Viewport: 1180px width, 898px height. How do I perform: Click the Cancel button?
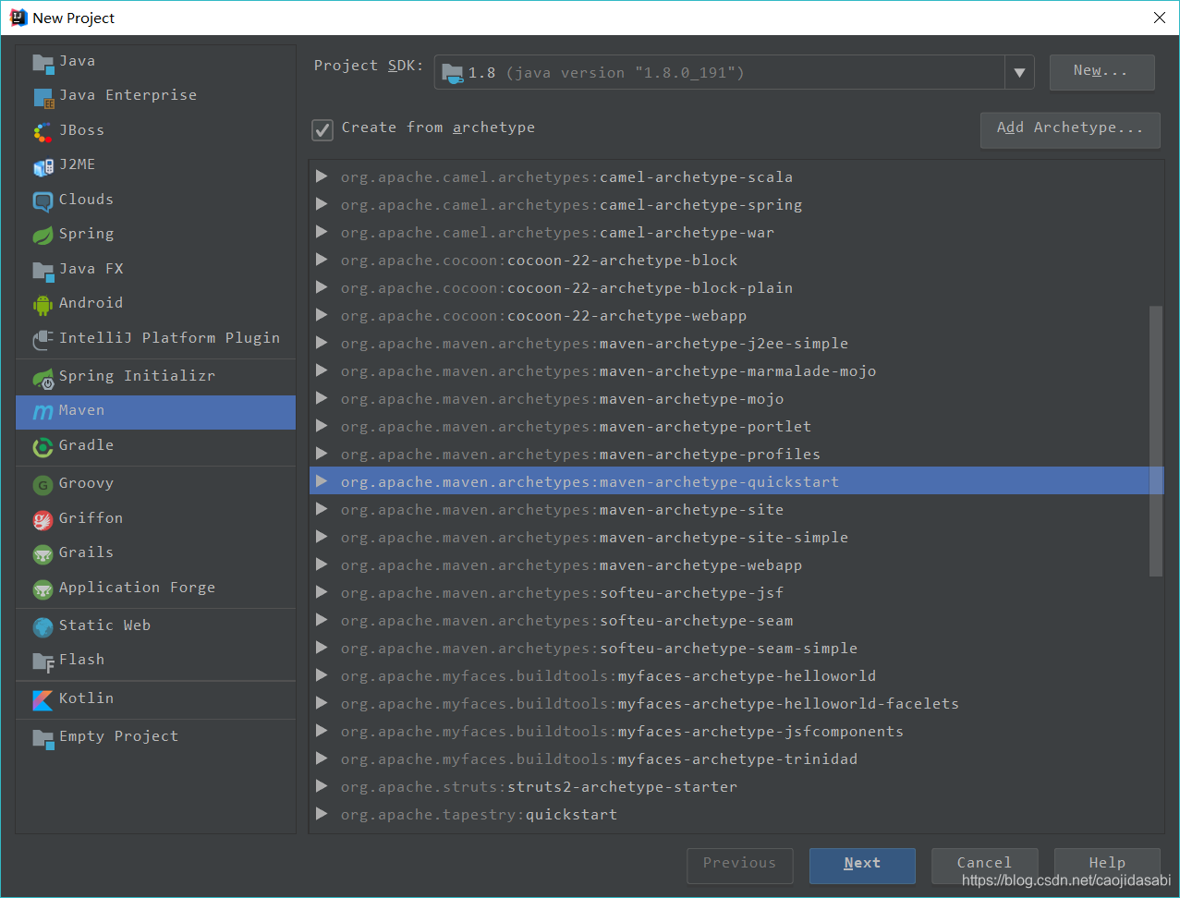pyautogui.click(x=984, y=866)
